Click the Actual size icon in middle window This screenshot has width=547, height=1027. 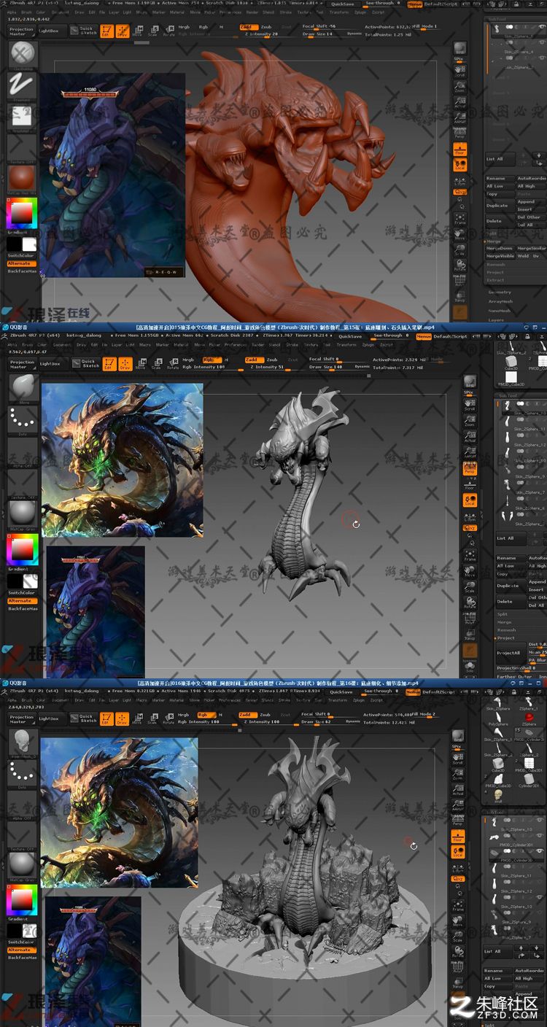pyautogui.click(x=470, y=435)
